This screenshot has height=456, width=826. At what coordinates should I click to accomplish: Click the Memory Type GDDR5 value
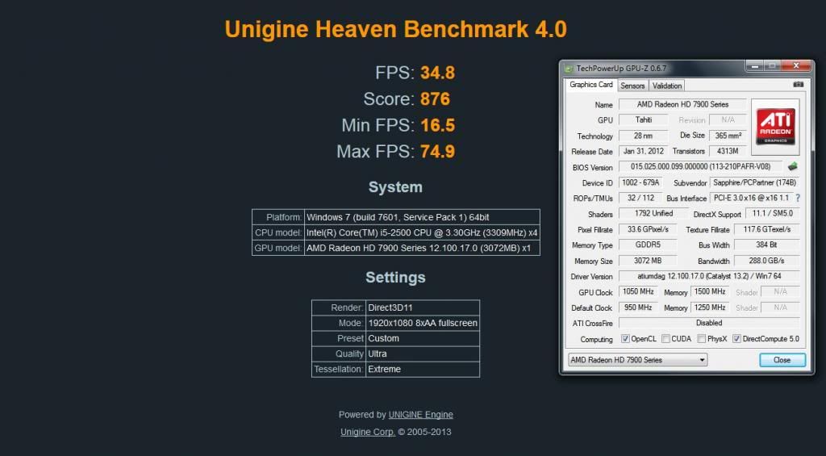click(648, 245)
